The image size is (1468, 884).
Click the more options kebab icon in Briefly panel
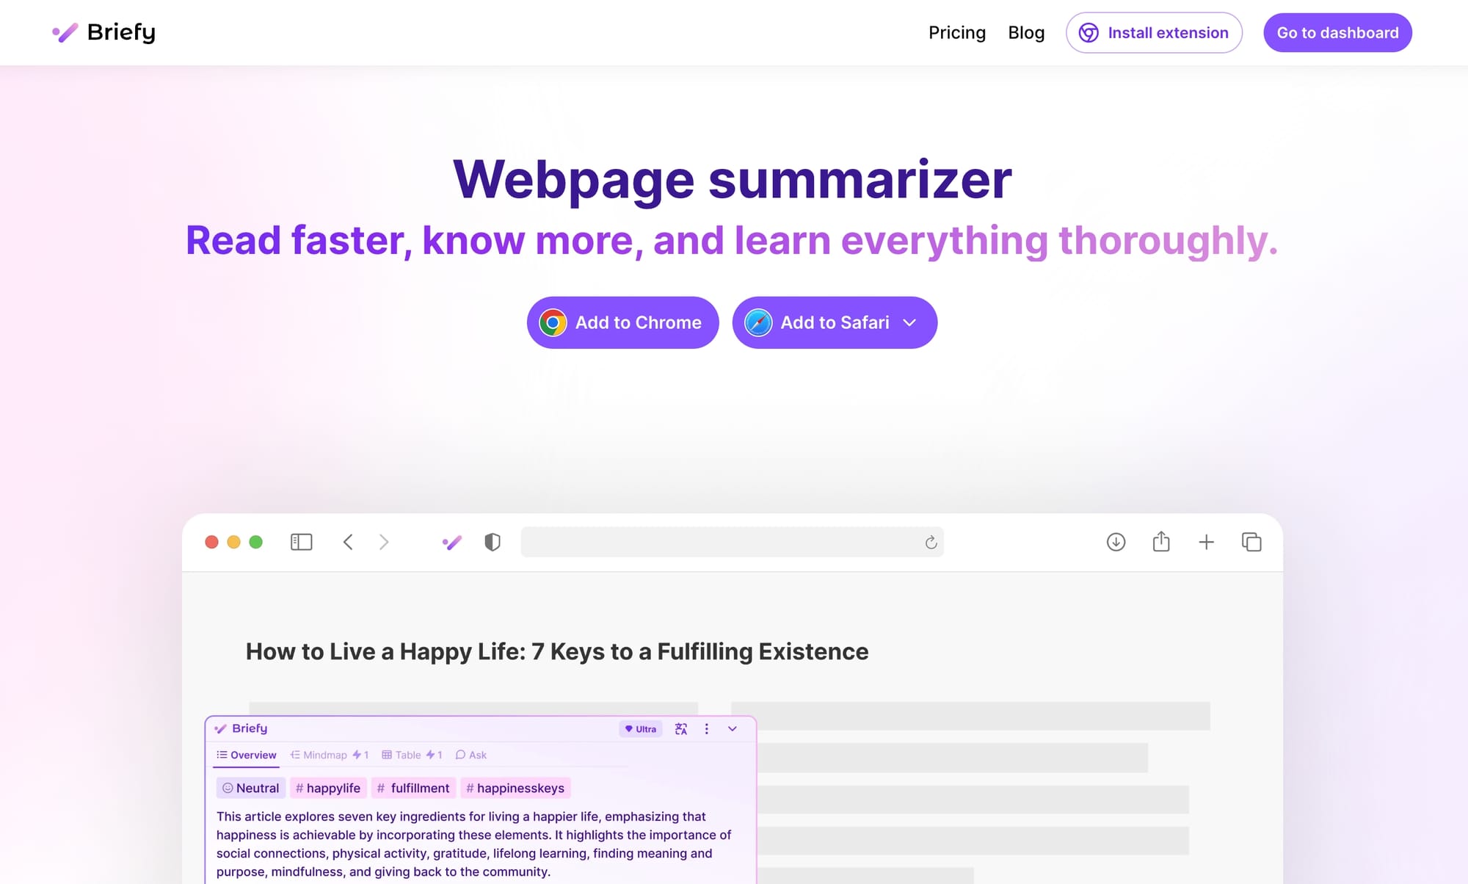(705, 728)
